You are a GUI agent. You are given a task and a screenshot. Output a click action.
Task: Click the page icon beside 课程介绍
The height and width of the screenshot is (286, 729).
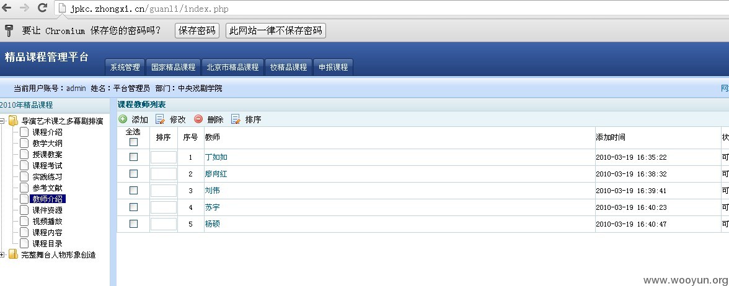point(25,132)
